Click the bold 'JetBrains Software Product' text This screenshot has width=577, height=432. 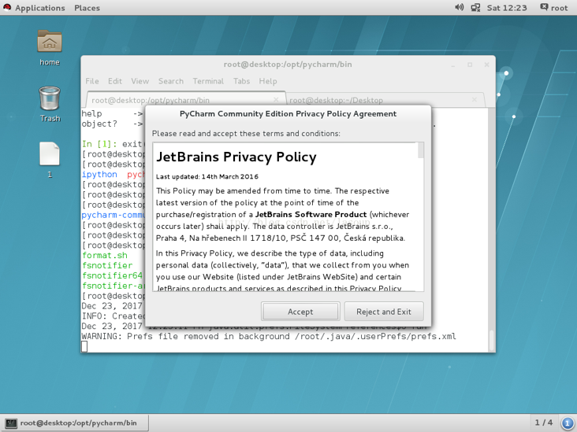pos(311,215)
